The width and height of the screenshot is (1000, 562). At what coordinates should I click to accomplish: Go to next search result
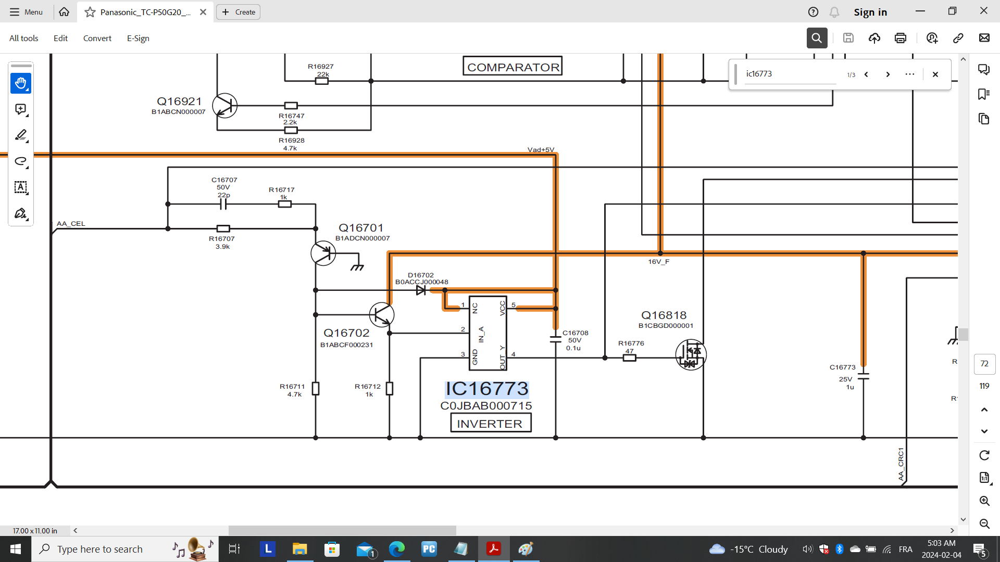(888, 74)
